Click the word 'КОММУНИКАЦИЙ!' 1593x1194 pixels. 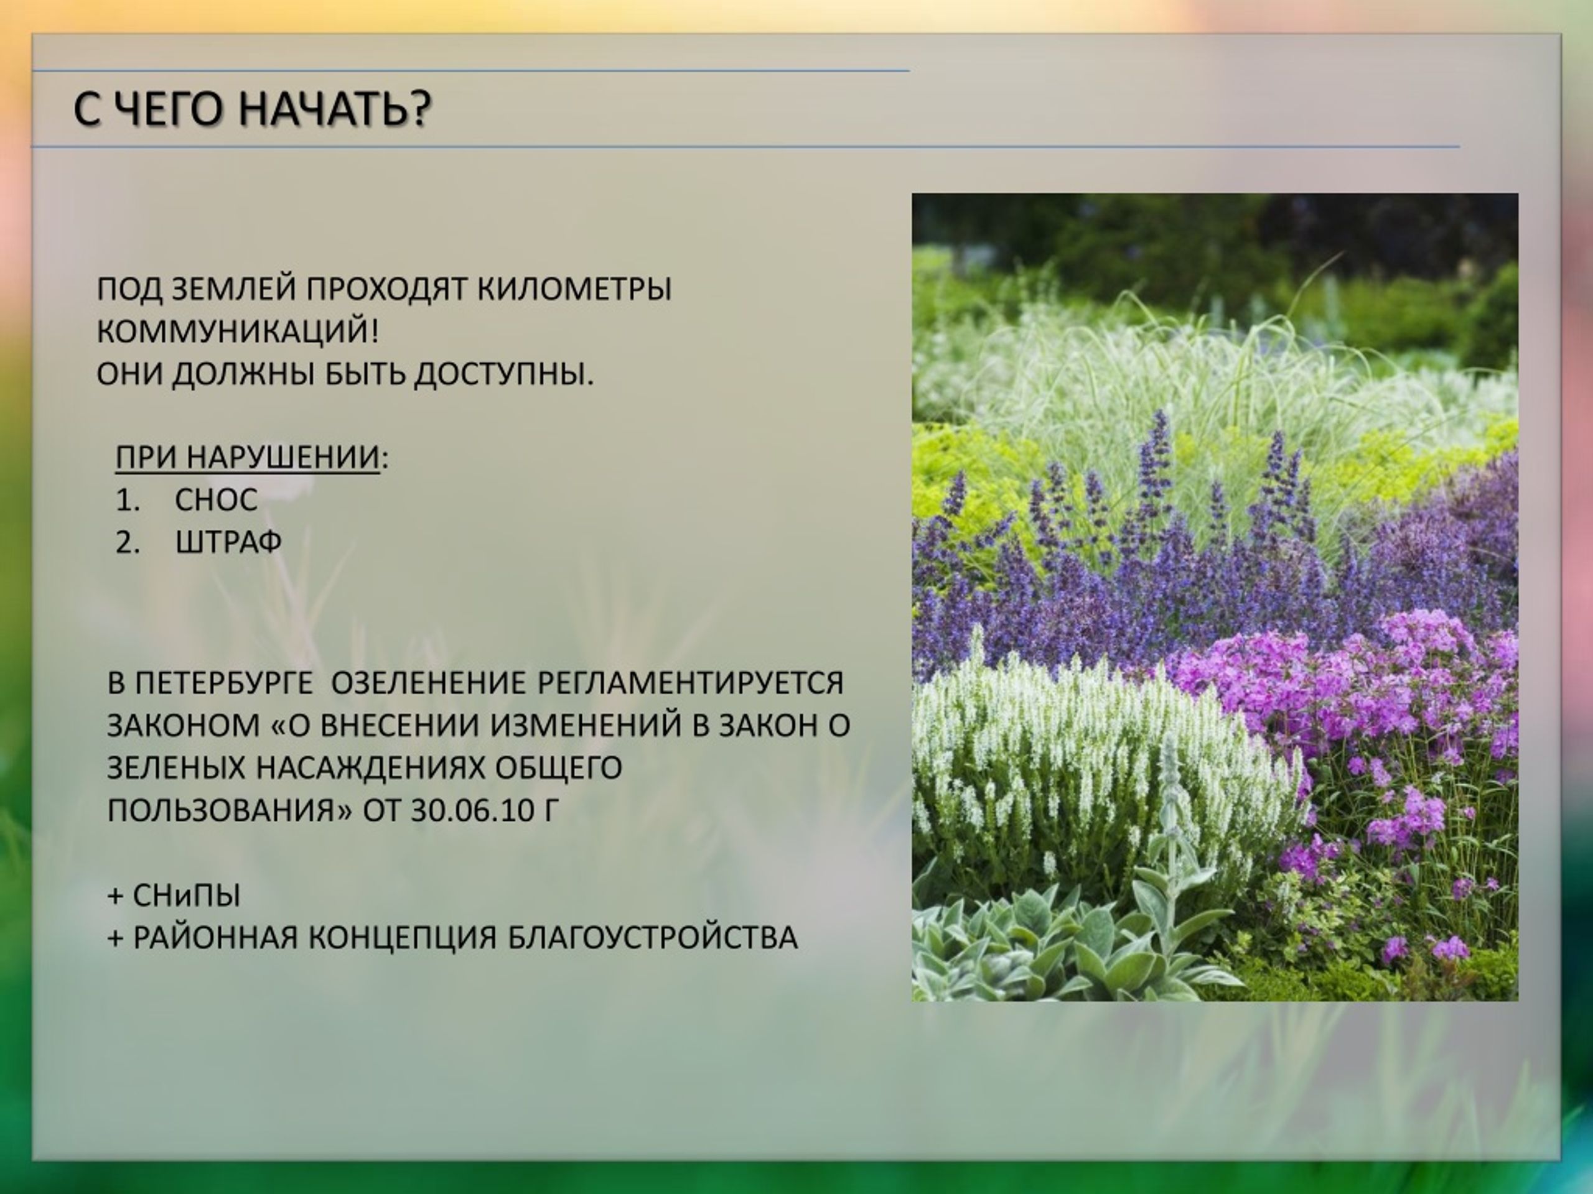click(x=238, y=332)
